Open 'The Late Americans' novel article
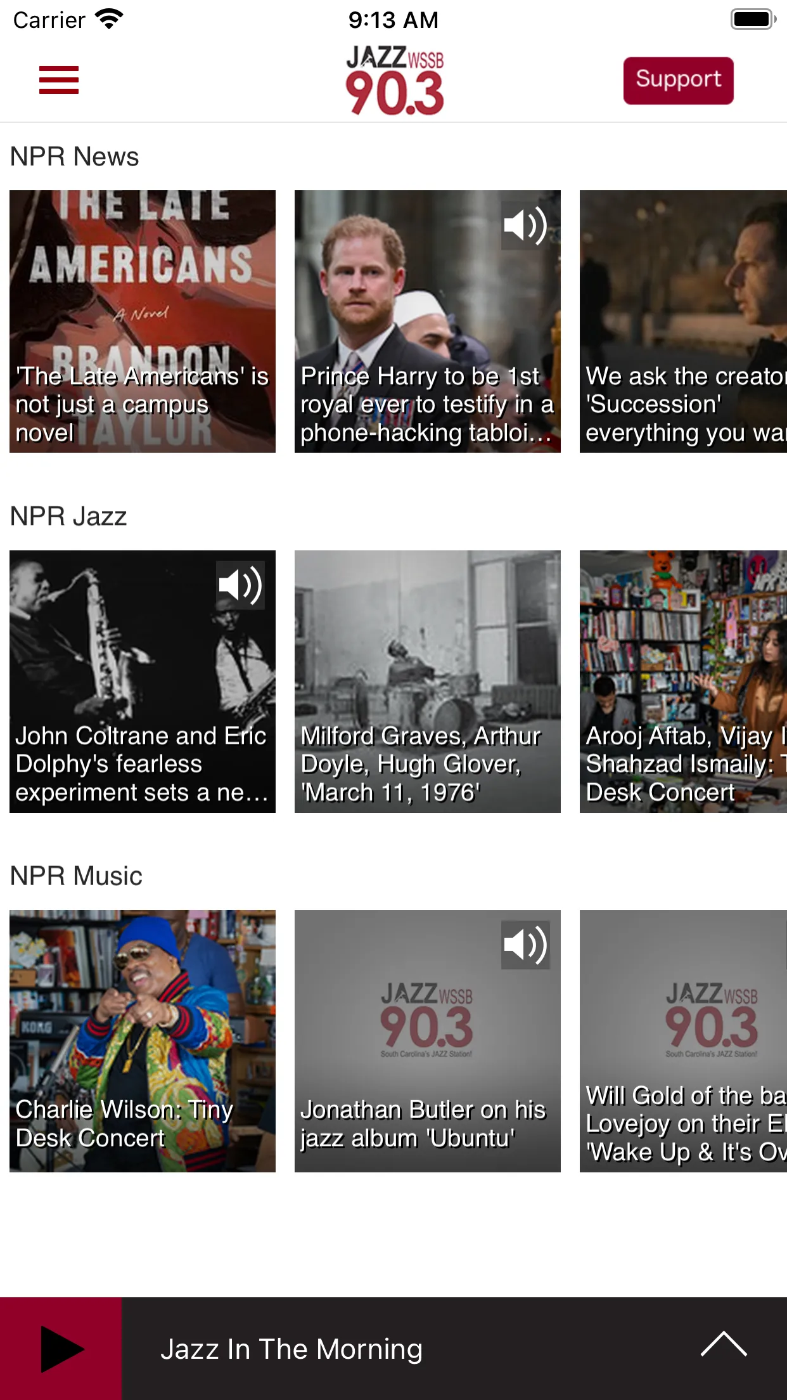Viewport: 787px width, 1400px height. [143, 321]
